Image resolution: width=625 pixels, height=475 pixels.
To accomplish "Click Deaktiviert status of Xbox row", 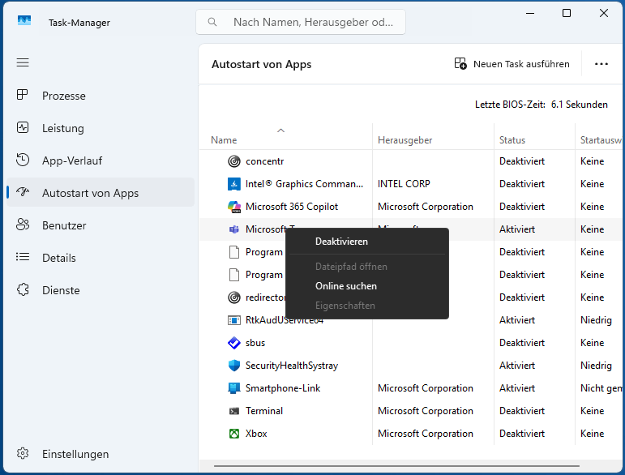I will 521,434.
